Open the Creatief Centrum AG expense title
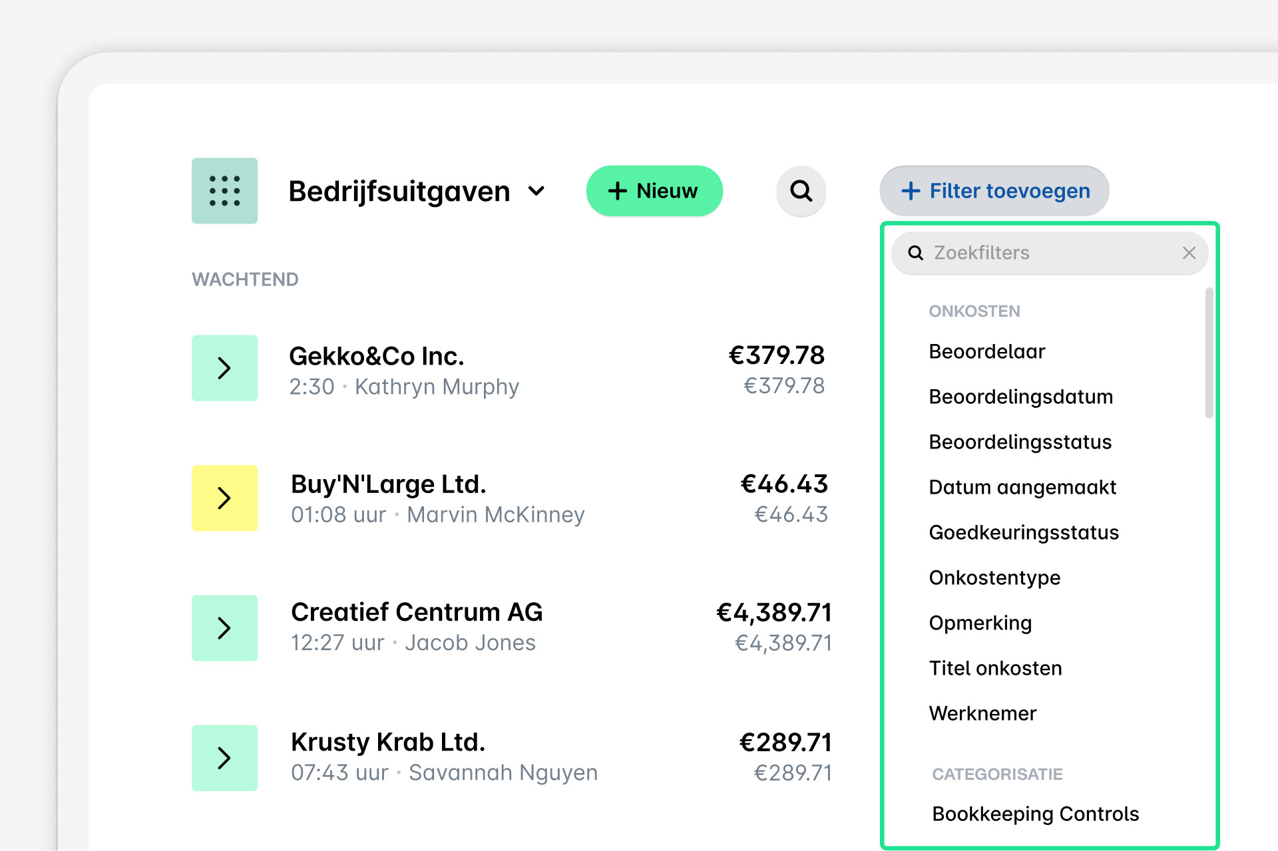 pyautogui.click(x=417, y=612)
